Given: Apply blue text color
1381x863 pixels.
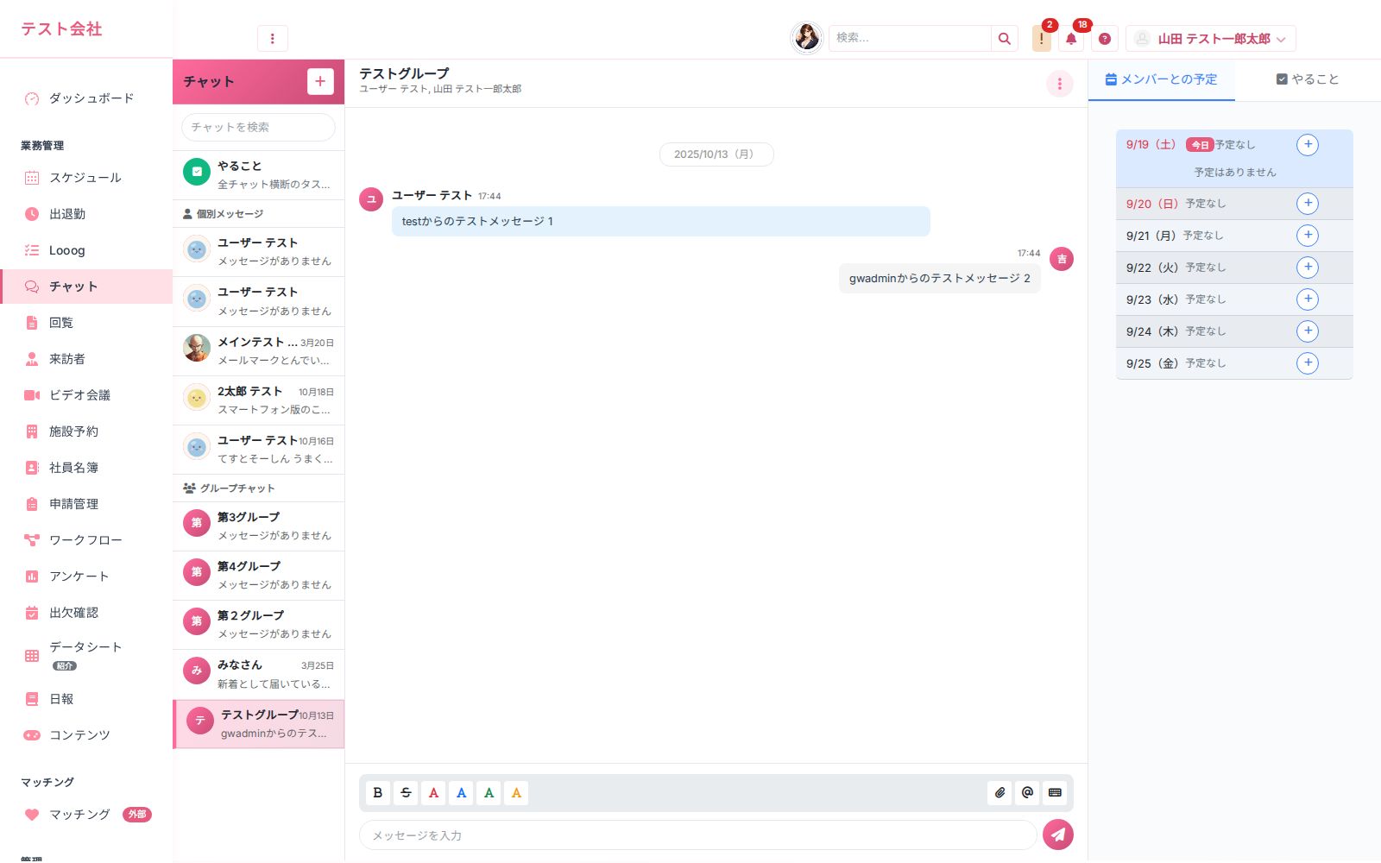Looking at the screenshot, I should [x=461, y=792].
